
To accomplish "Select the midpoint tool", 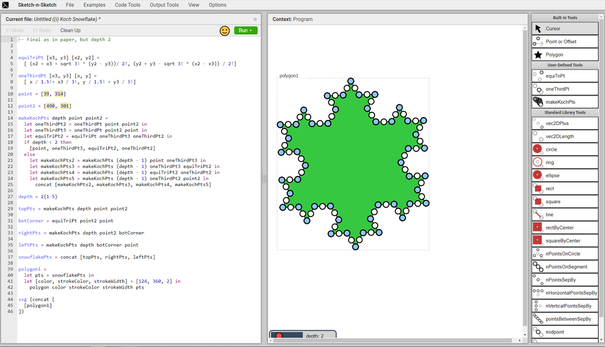I will [x=565, y=332].
